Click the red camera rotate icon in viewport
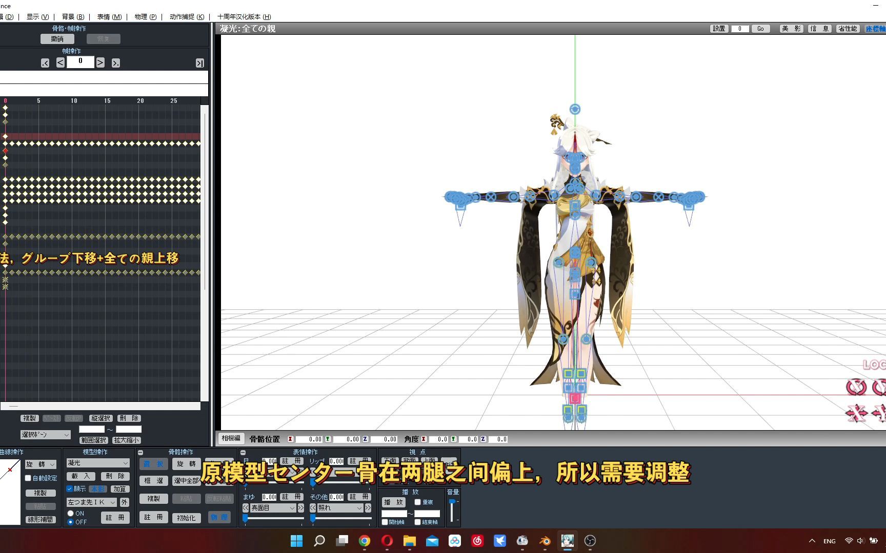 click(856, 388)
